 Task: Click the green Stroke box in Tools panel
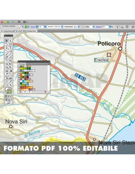coord(10,91)
